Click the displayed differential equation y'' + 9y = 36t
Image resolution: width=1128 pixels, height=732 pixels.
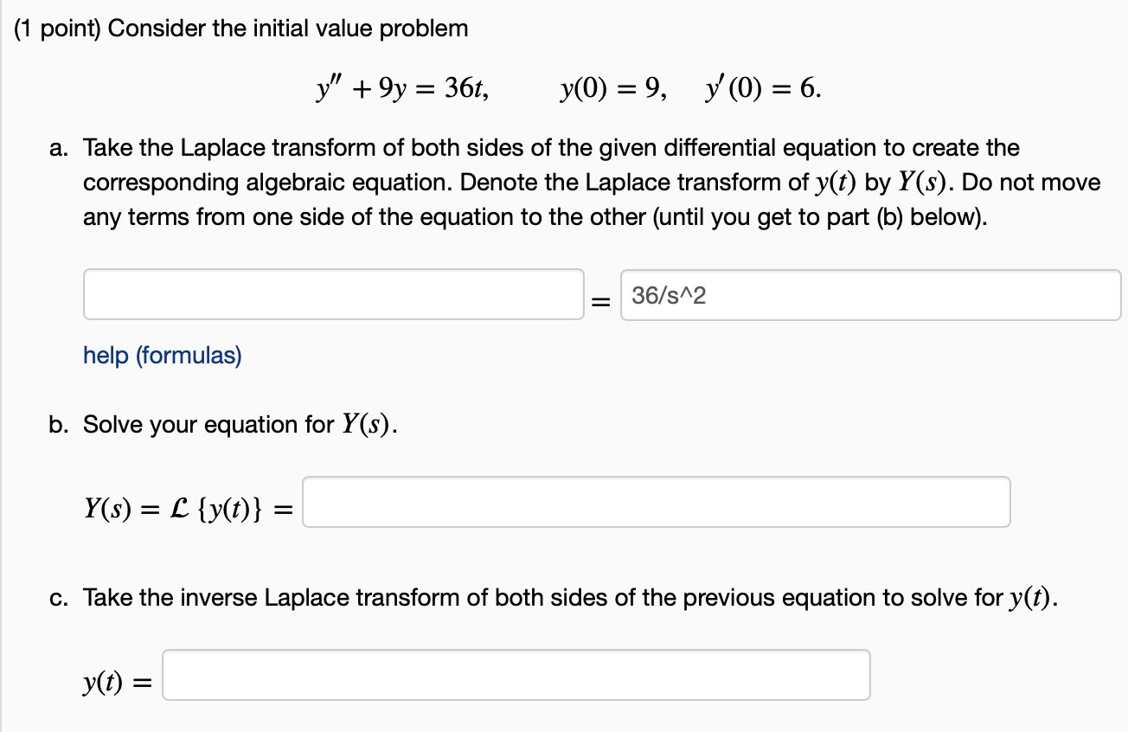401,87
